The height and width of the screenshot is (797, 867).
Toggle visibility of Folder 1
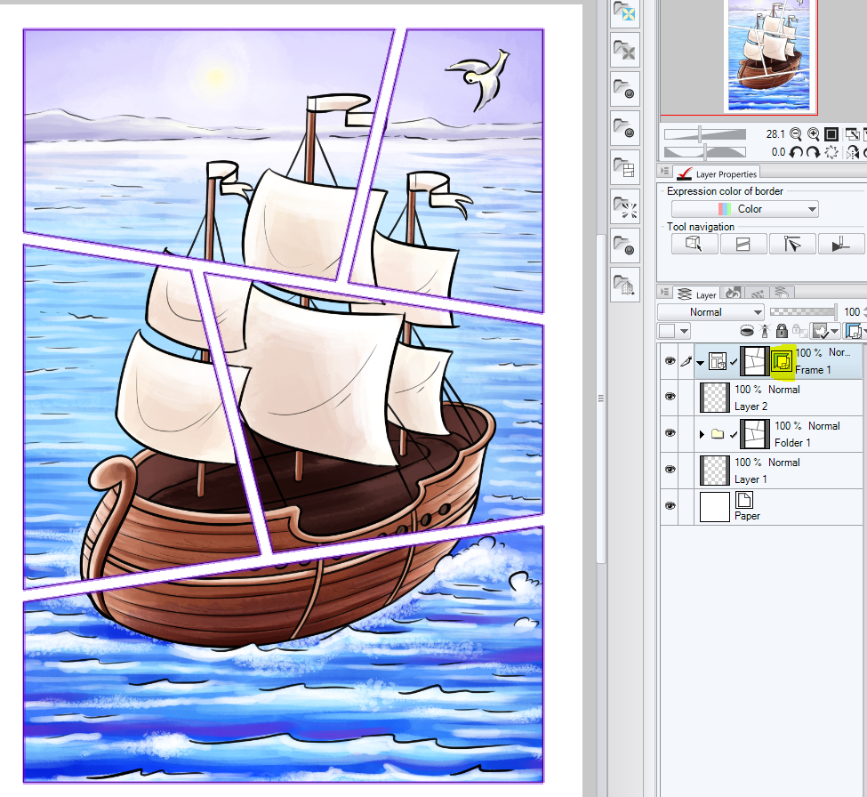coord(670,433)
